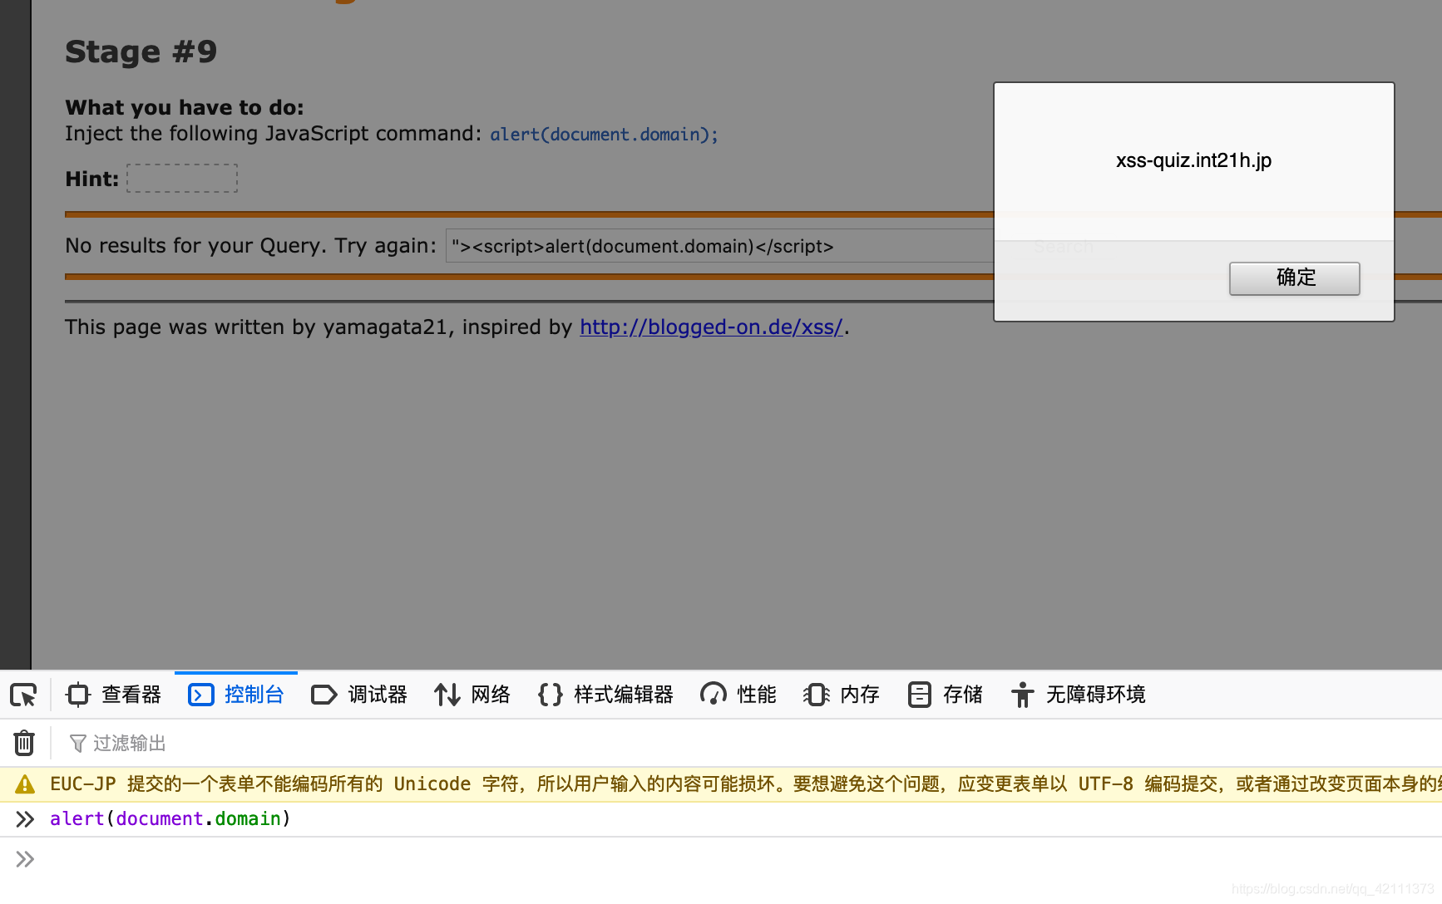Click the EUC-JP warning message row
The image size is (1442, 904).
(721, 784)
